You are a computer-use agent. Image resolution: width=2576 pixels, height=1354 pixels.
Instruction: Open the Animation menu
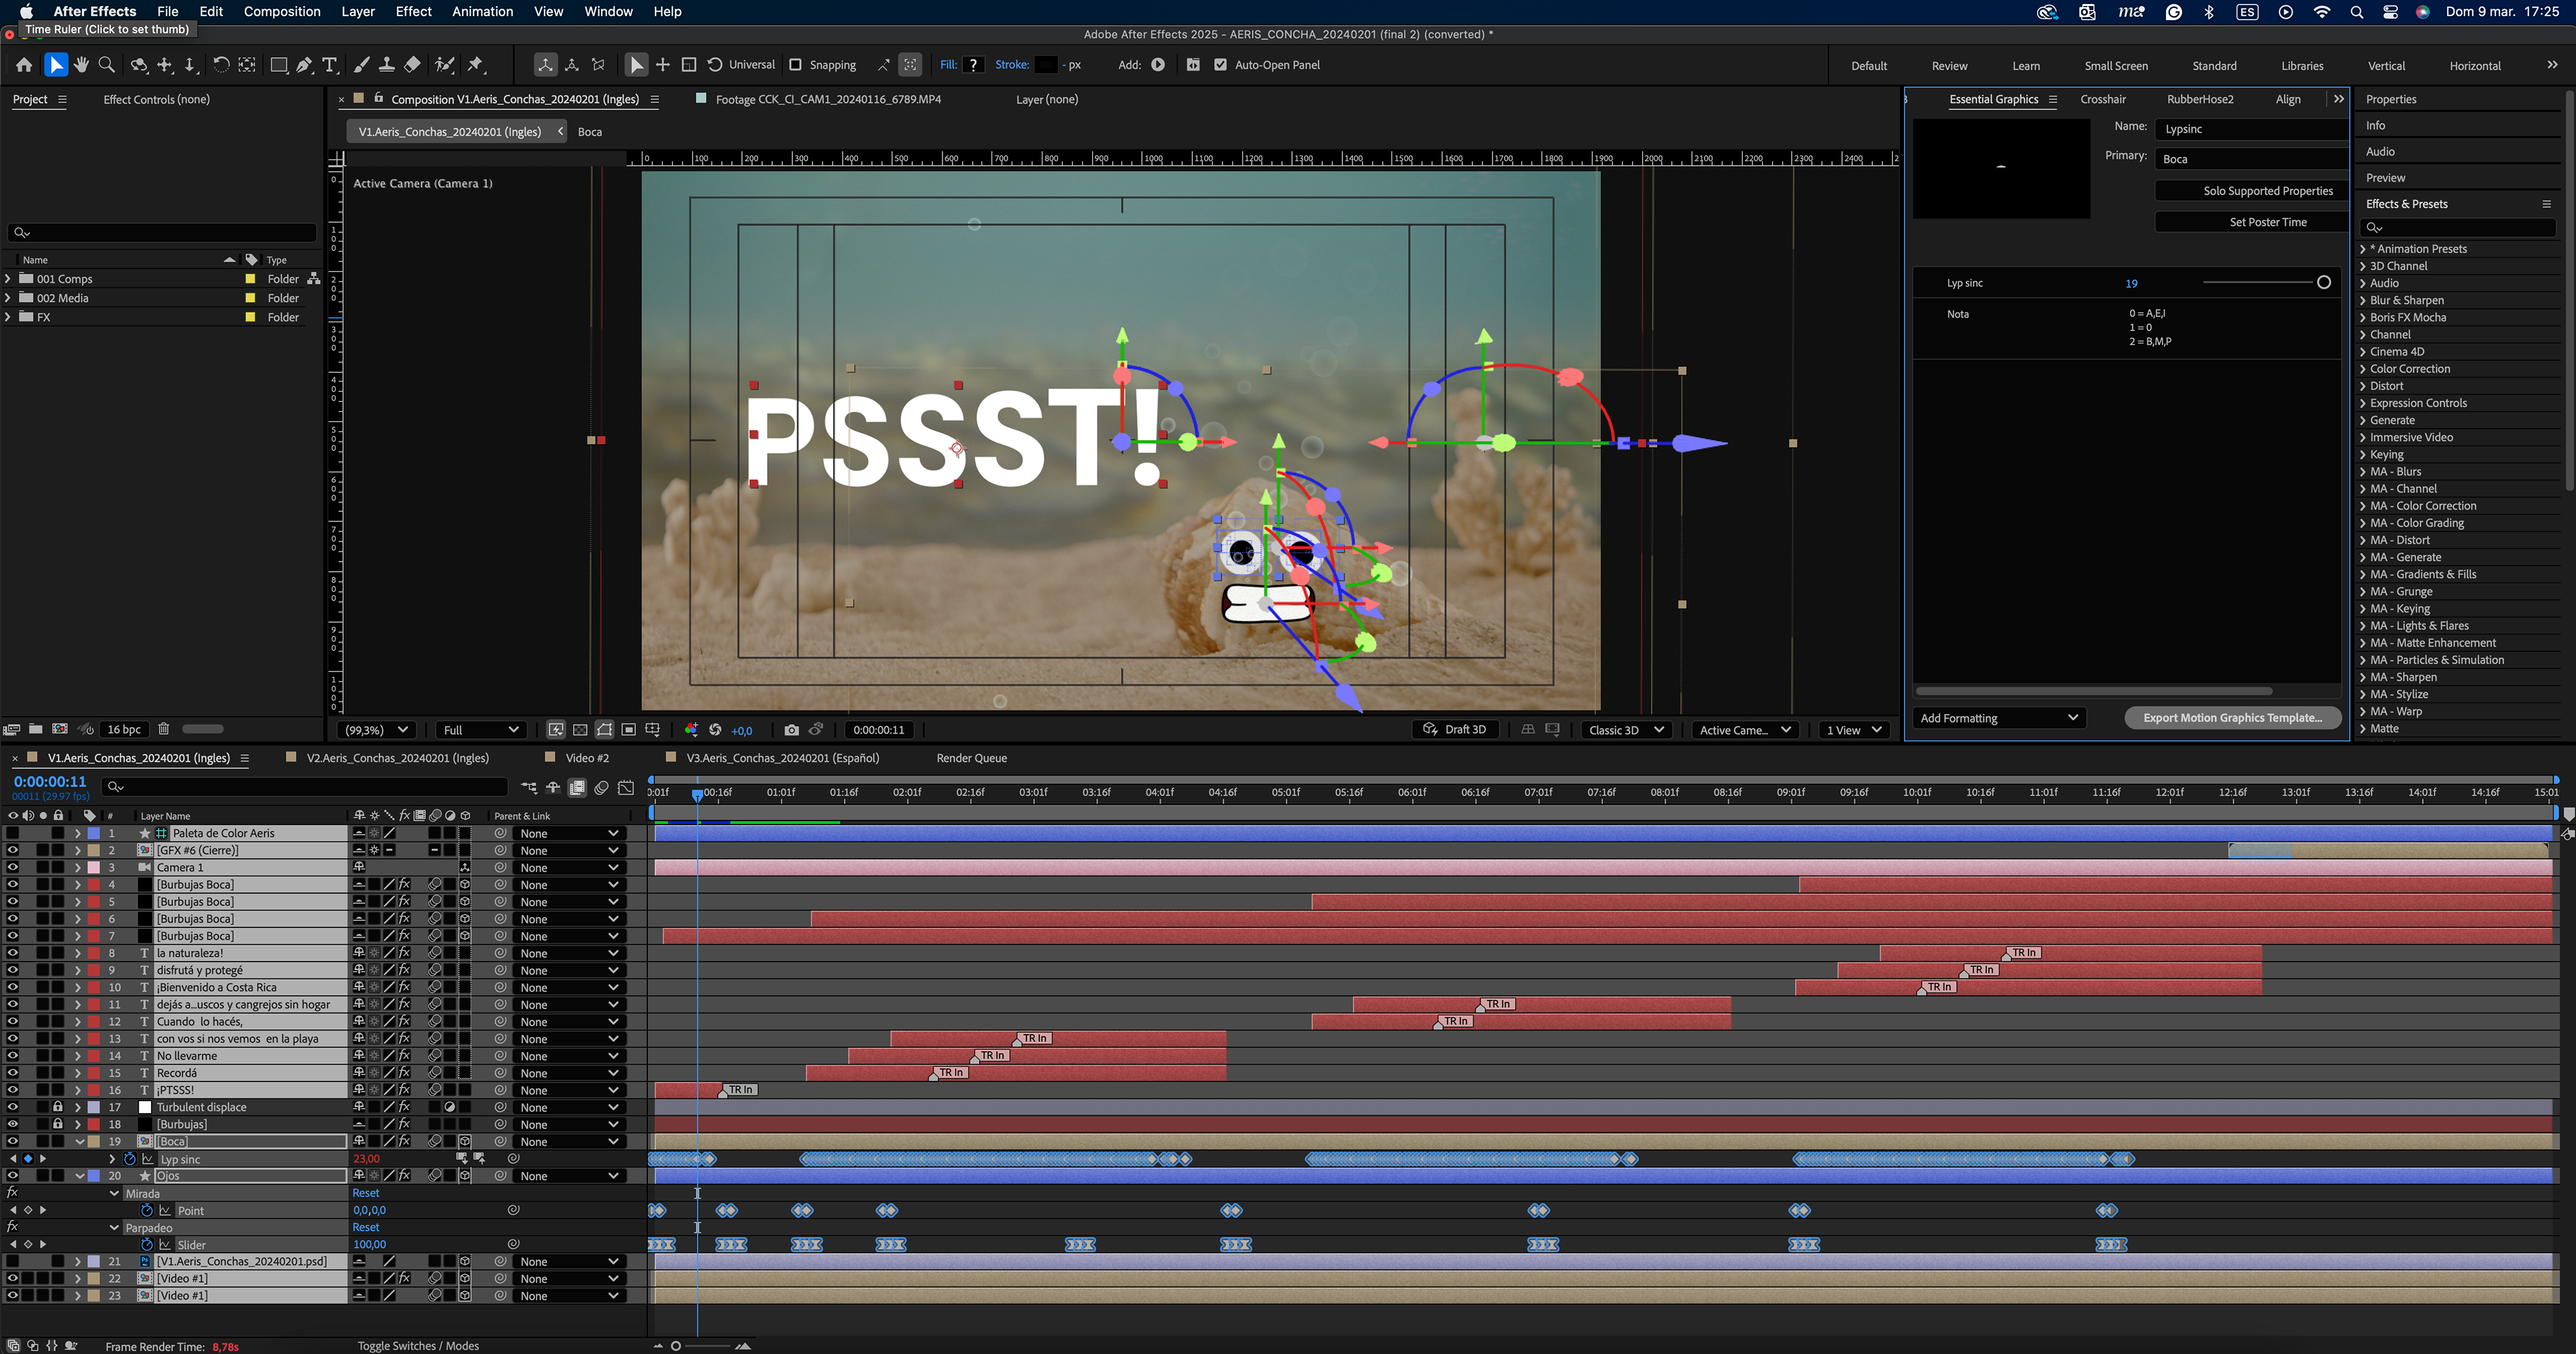[482, 12]
